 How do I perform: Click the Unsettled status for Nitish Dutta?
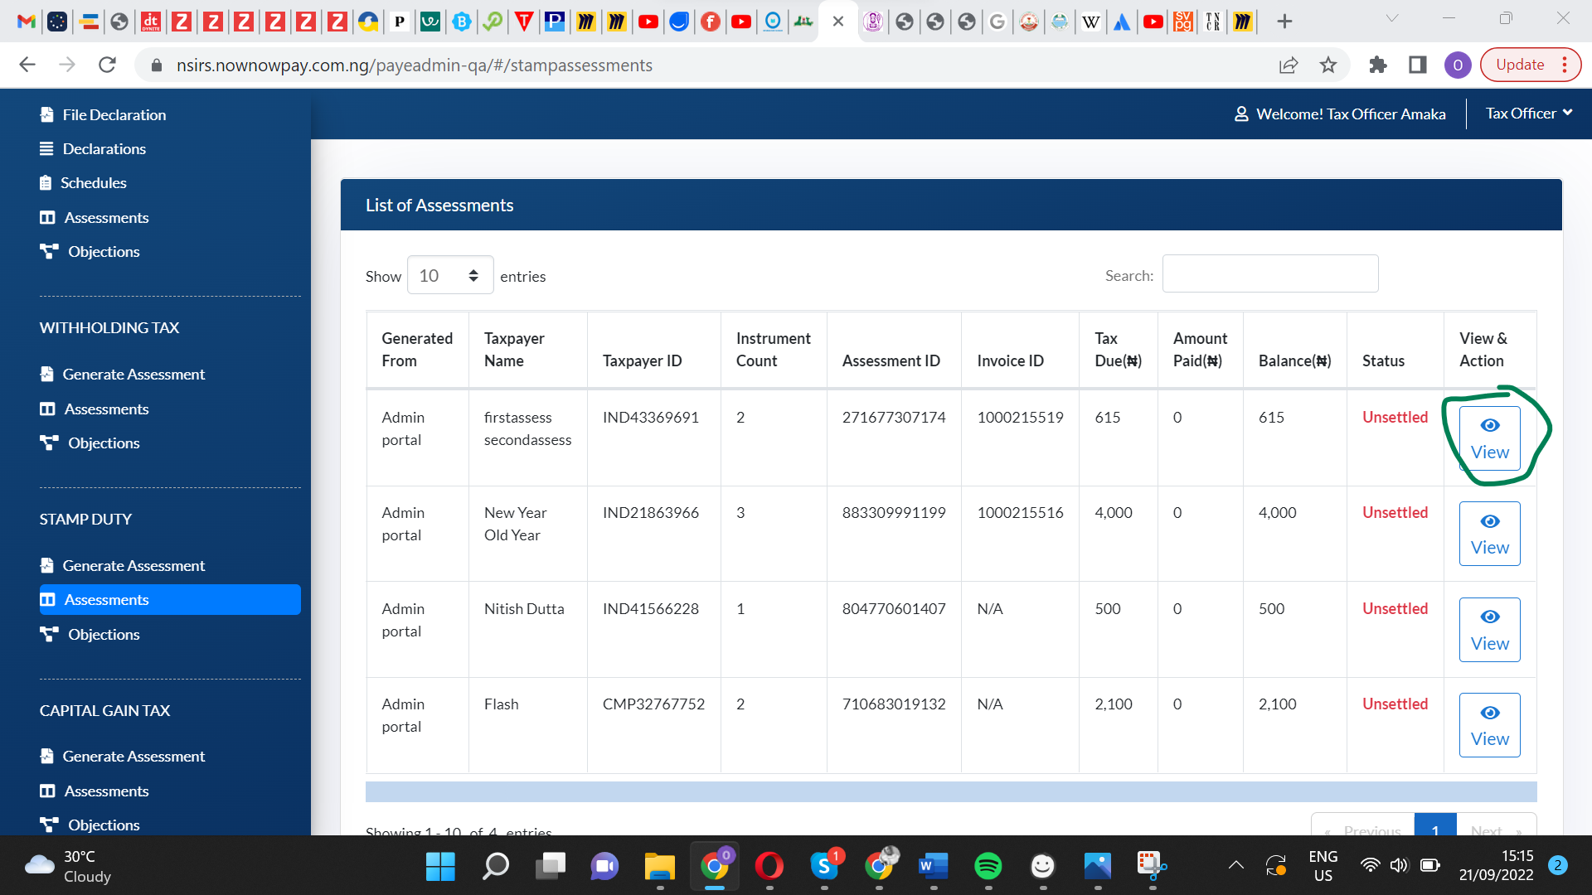point(1395,608)
